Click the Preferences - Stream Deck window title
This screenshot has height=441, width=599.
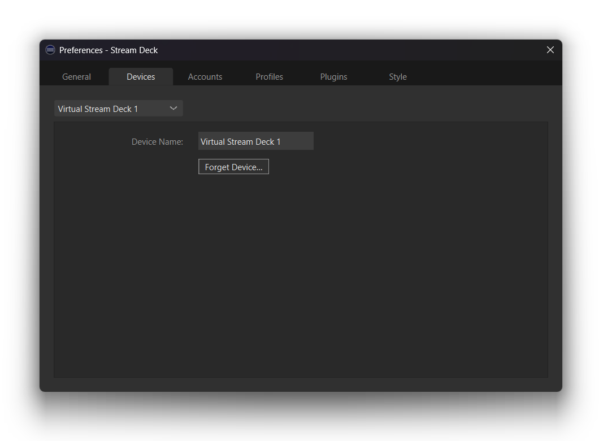108,50
